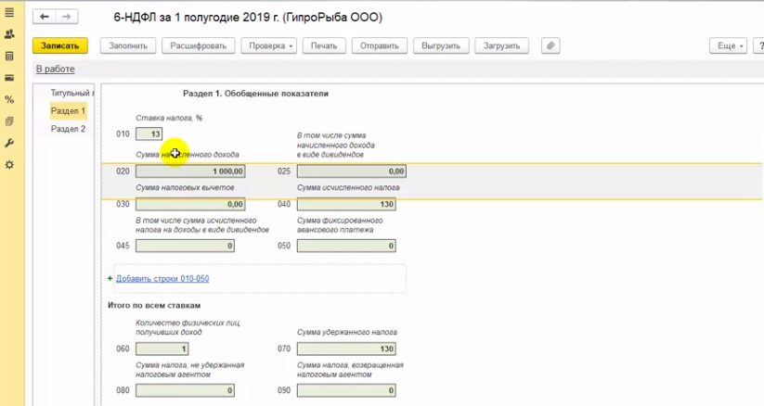This screenshot has height=406, width=764.
Task: Click the percent icon in sidebar
Action: coord(9,99)
